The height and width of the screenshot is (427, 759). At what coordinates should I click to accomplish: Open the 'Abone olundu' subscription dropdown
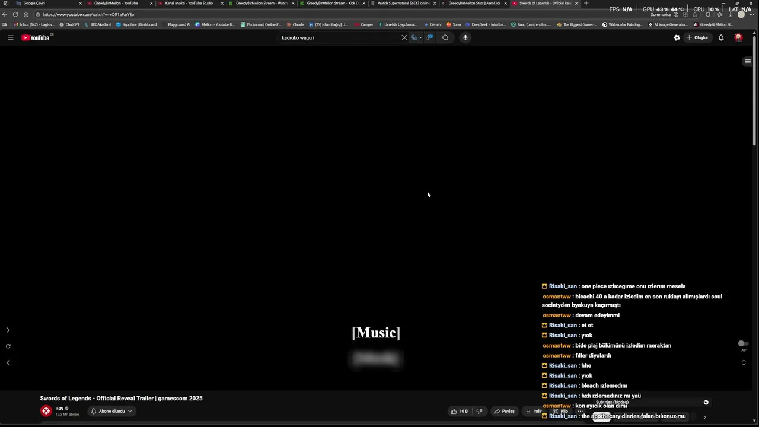pyautogui.click(x=111, y=411)
